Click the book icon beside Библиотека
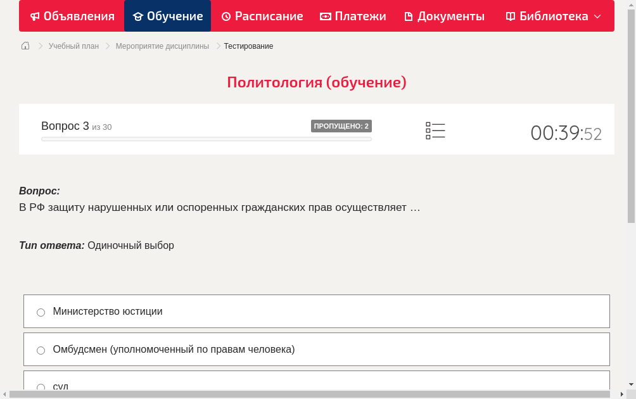Image resolution: width=636 pixels, height=399 pixels. (x=511, y=16)
